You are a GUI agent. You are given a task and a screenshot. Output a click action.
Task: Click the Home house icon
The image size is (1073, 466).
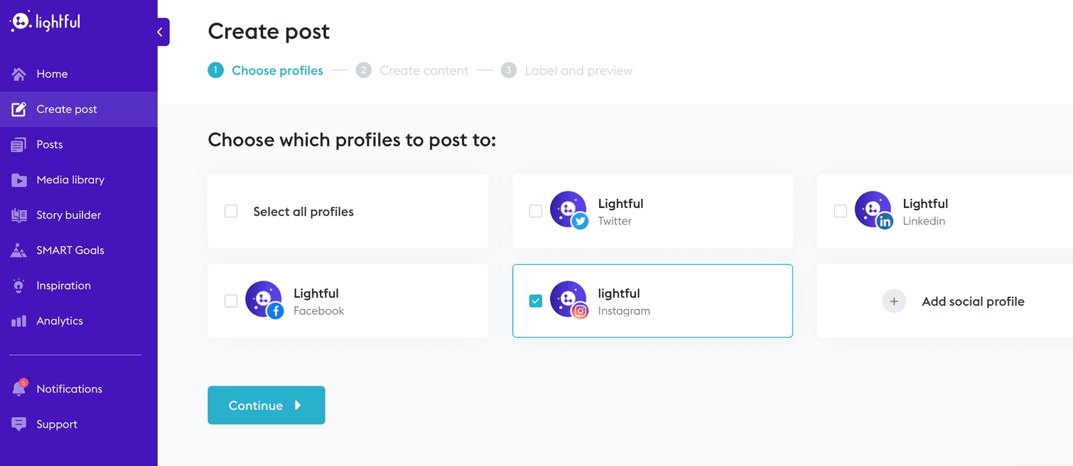19,74
